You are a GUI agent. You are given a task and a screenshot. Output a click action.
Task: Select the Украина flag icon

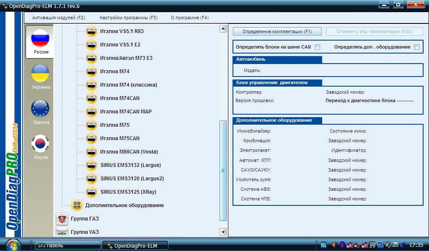click(40, 74)
